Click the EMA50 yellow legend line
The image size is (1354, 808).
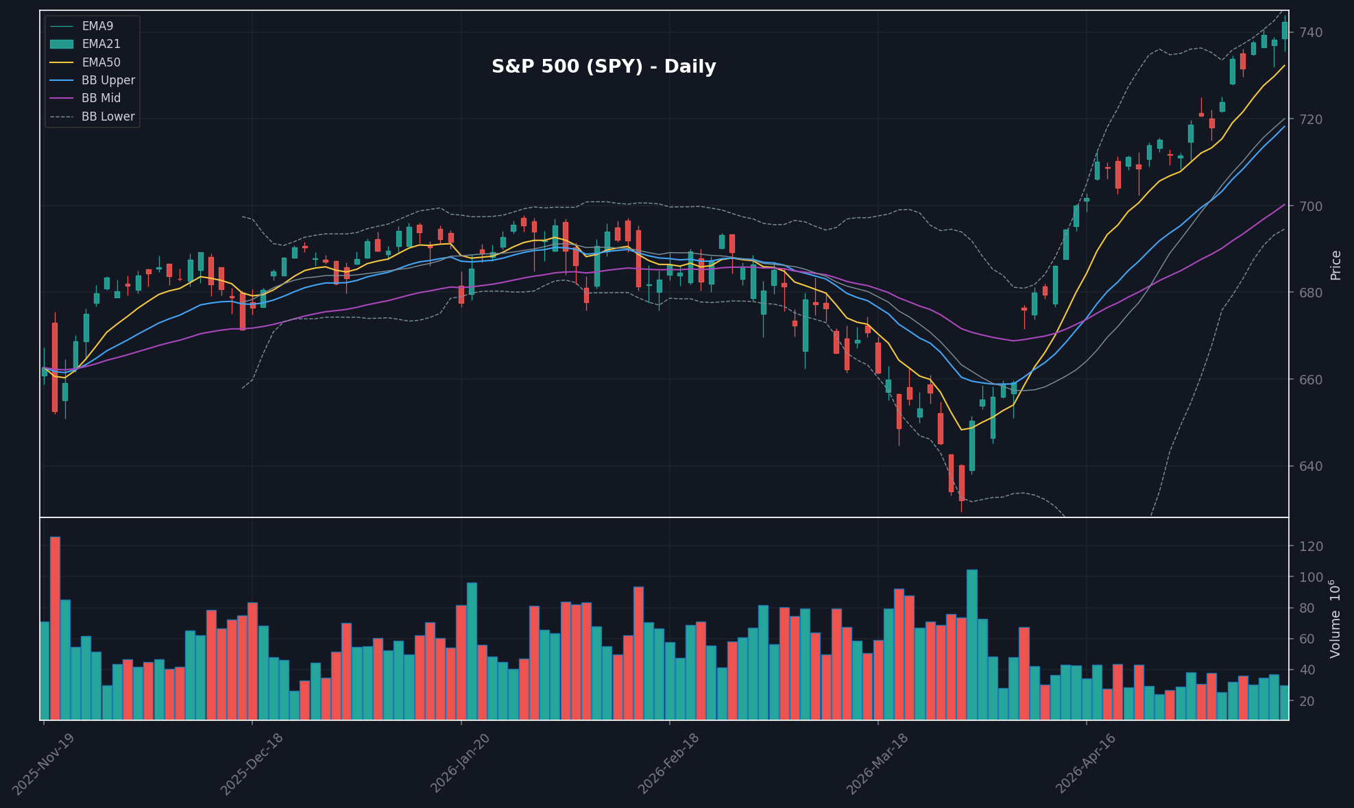click(62, 62)
